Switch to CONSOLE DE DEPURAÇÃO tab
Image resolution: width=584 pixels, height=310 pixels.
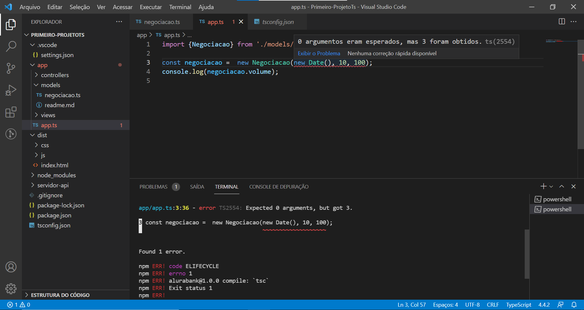point(279,187)
